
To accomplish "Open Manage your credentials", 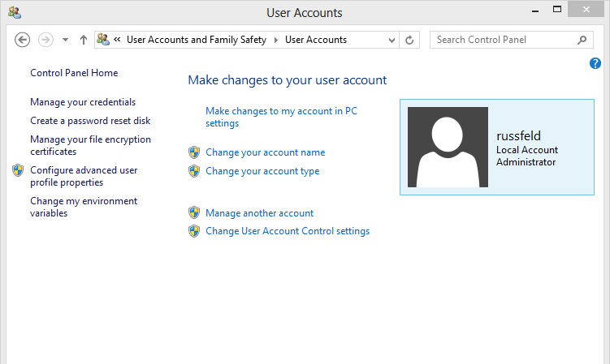I will tap(83, 102).
